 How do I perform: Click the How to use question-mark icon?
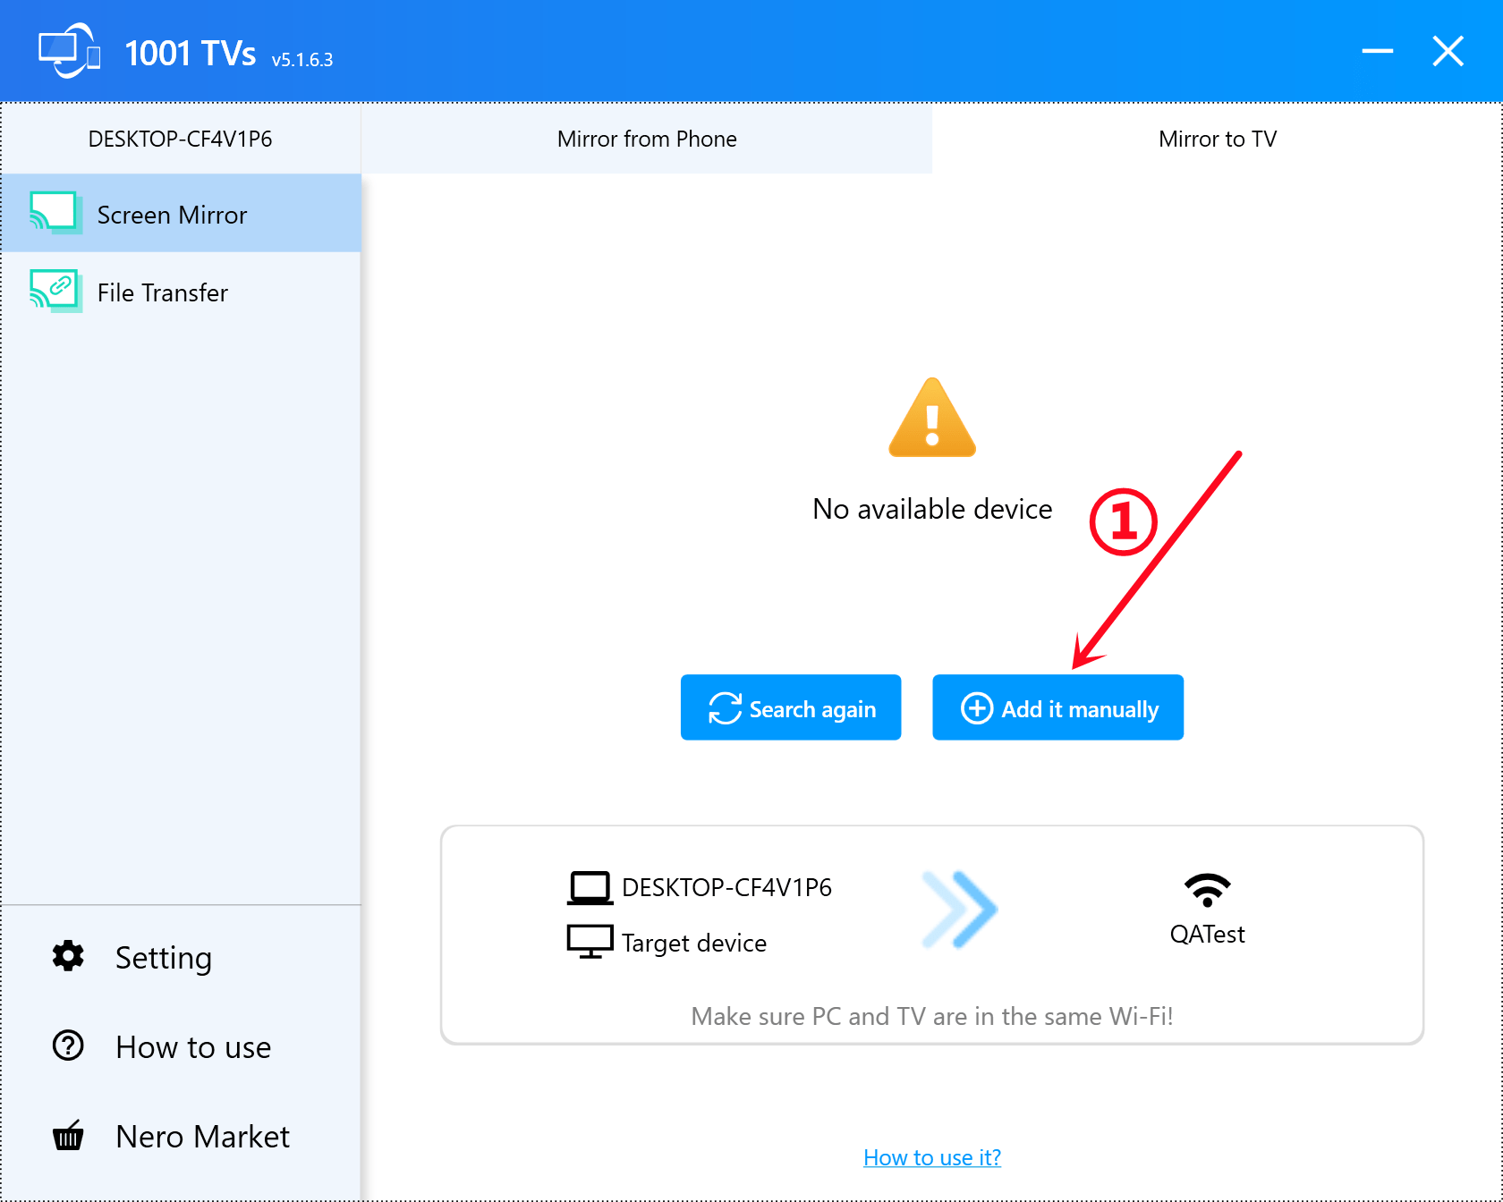(x=68, y=1045)
